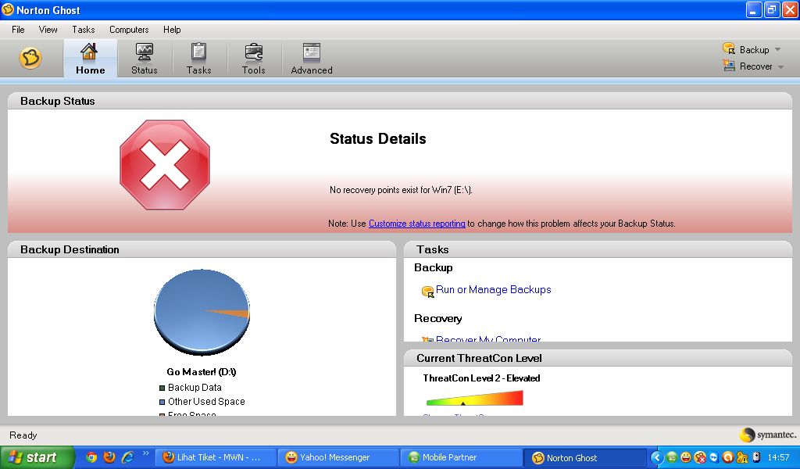Open the Customize status reporting link

(417, 224)
